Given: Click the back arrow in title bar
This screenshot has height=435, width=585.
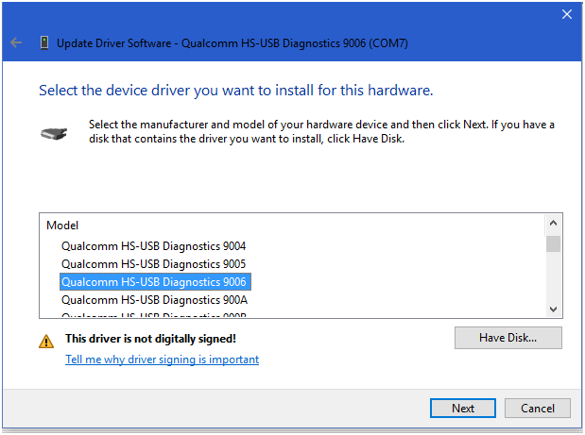Looking at the screenshot, I should click(x=16, y=43).
